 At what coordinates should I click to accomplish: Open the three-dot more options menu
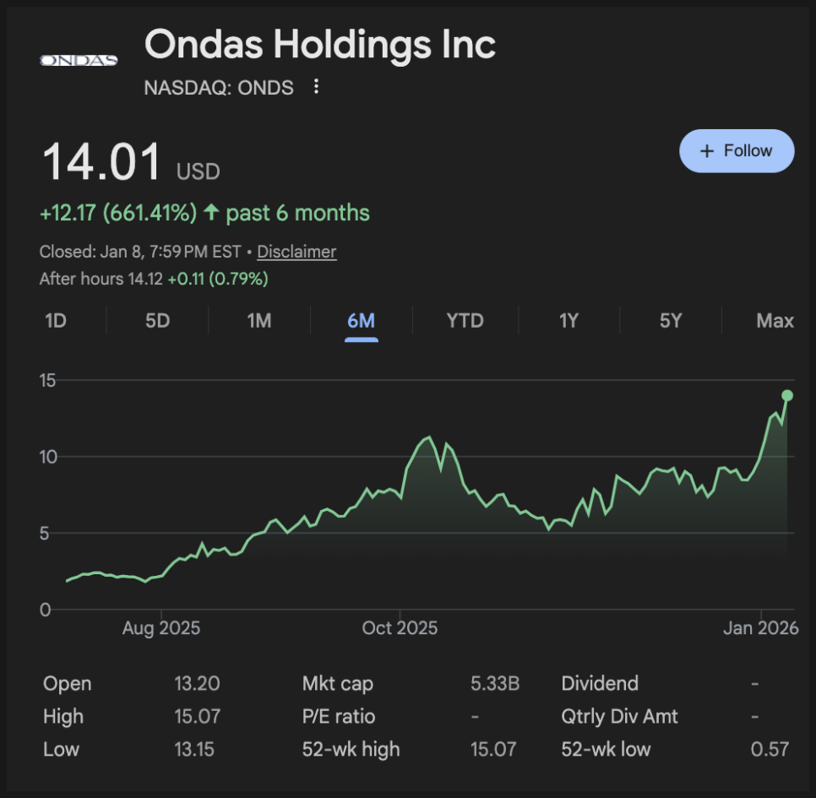point(316,87)
